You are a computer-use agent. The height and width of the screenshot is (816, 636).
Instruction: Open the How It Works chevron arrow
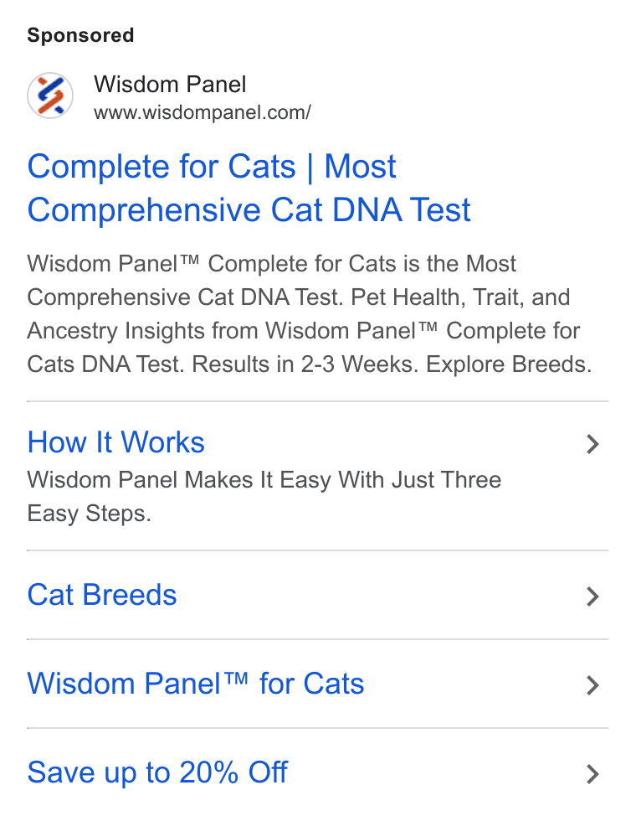tap(592, 444)
